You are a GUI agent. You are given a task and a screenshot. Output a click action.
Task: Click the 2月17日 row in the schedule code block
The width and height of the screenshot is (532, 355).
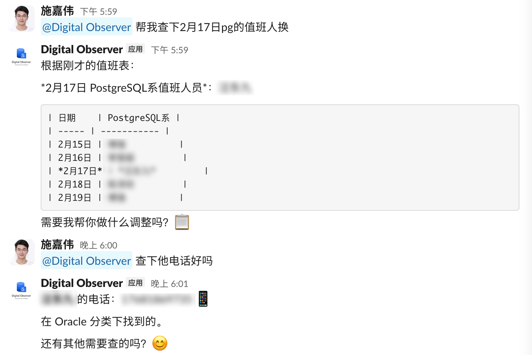pyautogui.click(x=128, y=171)
